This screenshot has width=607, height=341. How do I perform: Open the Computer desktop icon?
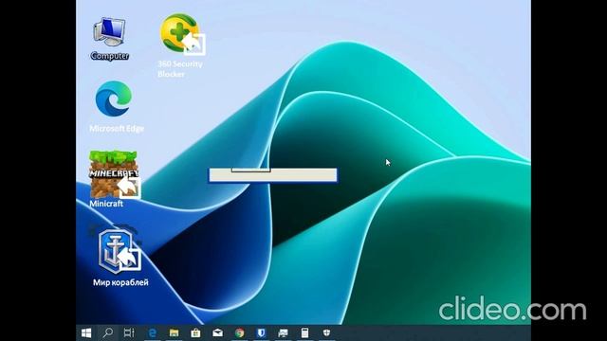tap(110, 39)
